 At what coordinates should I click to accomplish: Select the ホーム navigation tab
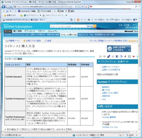tap(8, 31)
